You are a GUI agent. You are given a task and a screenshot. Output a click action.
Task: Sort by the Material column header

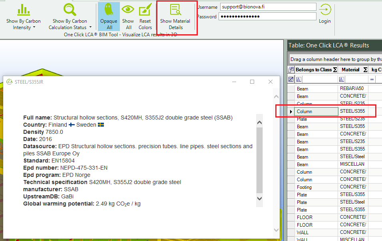(x=350, y=70)
